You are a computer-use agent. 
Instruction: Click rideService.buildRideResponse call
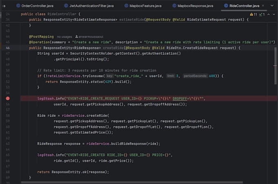[x=123, y=144]
